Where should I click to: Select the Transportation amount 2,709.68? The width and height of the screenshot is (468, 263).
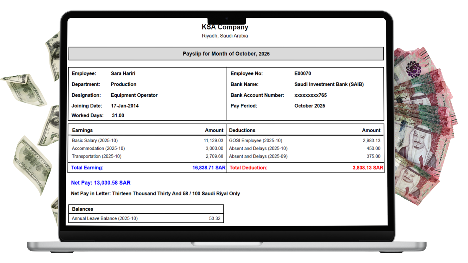click(214, 156)
